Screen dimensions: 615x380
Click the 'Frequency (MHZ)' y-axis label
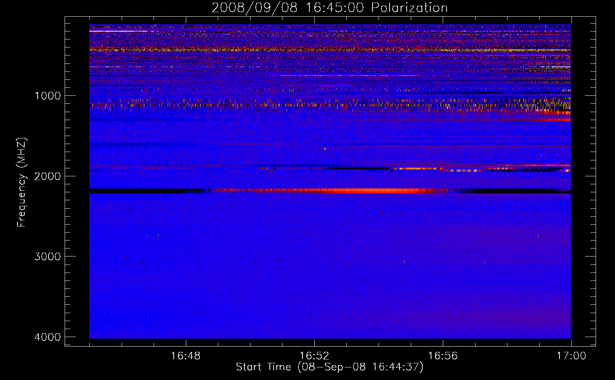coord(22,182)
